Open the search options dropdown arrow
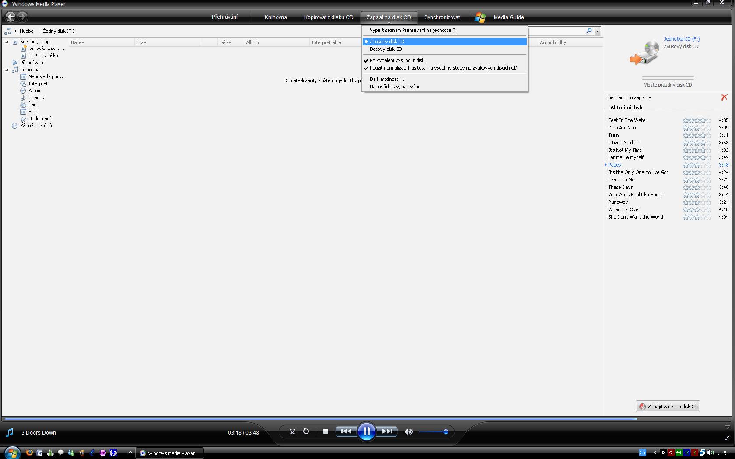The width and height of the screenshot is (735, 459). tap(598, 31)
